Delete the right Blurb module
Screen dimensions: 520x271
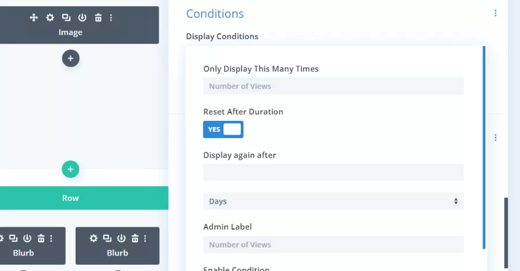135,238
